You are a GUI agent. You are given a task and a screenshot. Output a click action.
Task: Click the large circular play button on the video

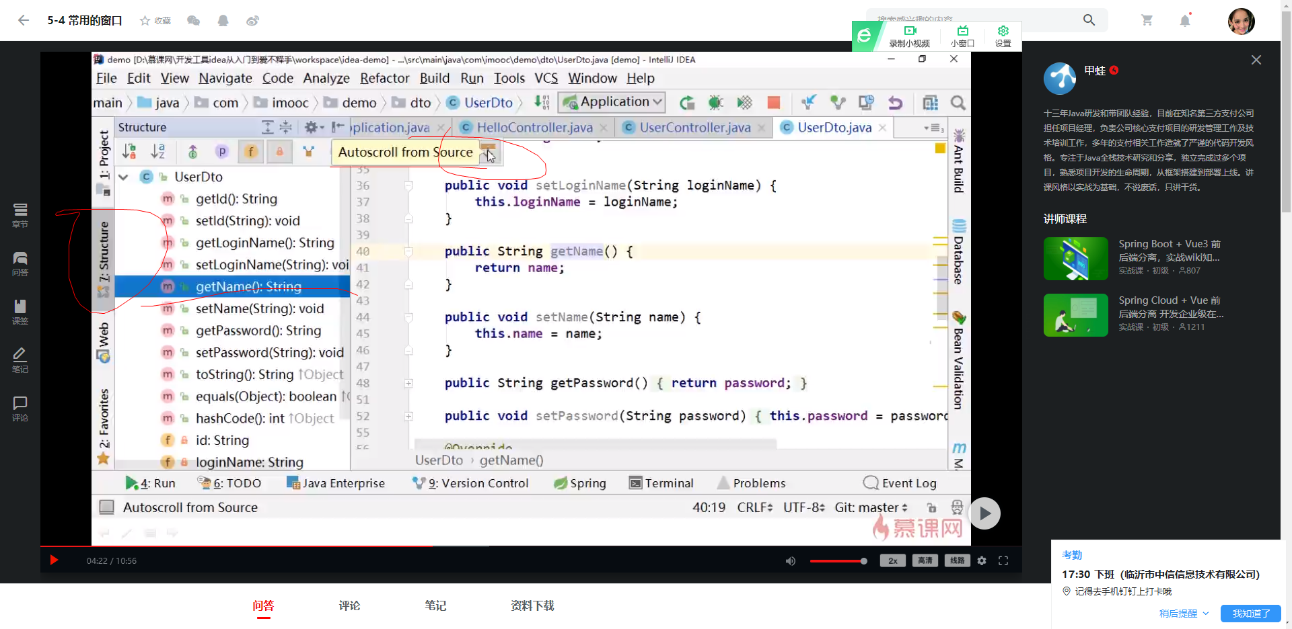(x=985, y=513)
